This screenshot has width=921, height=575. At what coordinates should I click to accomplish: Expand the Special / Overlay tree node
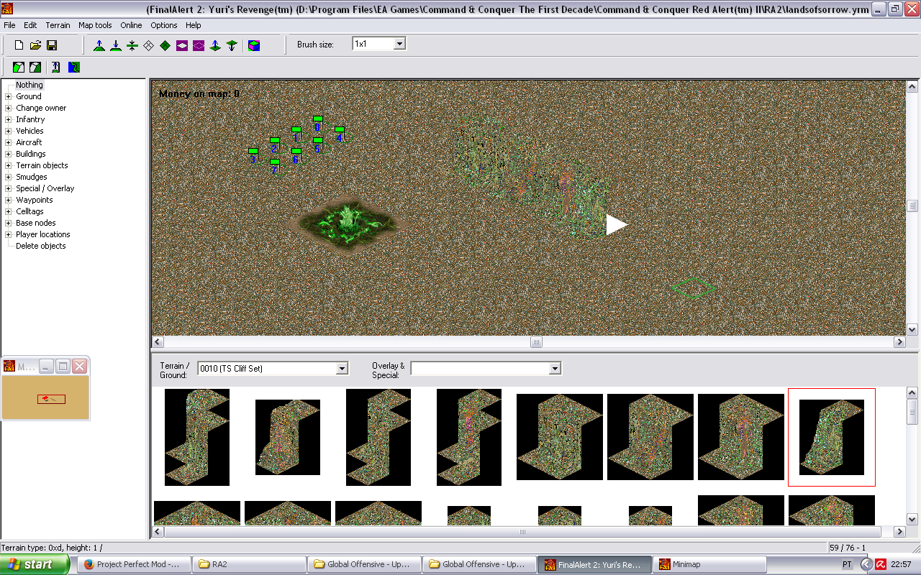(9, 188)
